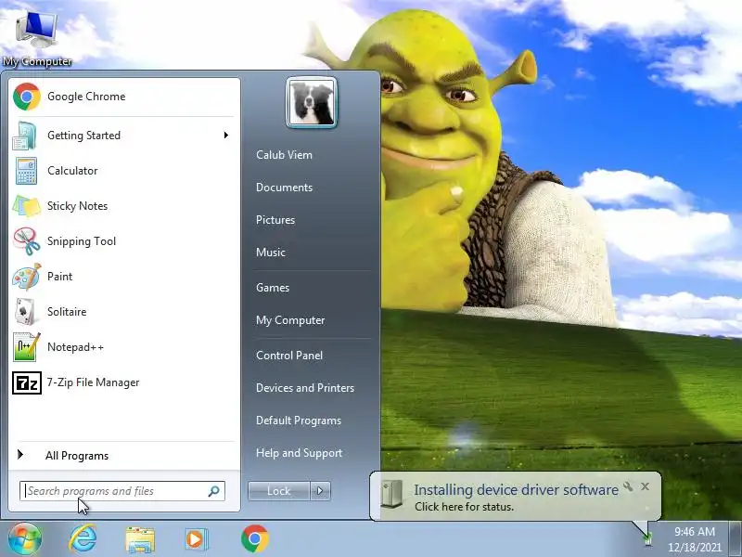Click Show Desktop strip at taskbar end
742x557 pixels.
click(736, 539)
